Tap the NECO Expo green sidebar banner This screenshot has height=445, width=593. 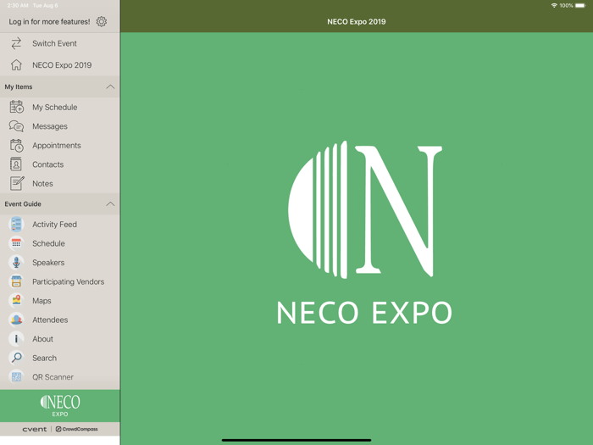click(60, 406)
